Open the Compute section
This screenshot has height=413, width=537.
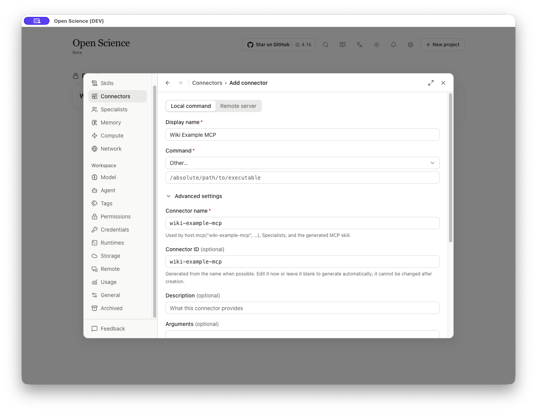point(117,136)
